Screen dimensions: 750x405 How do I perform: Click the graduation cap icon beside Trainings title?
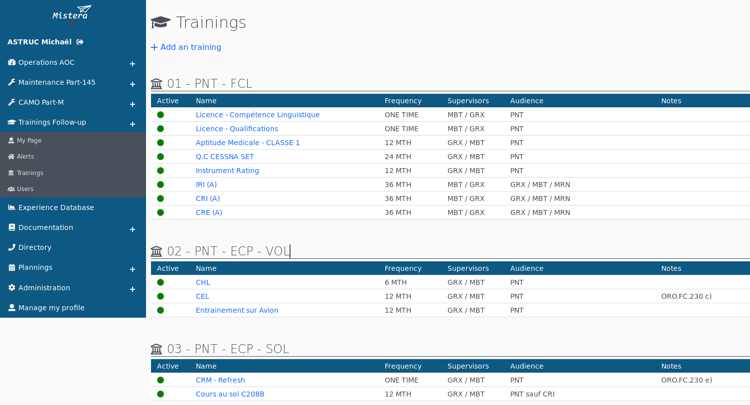coord(160,22)
